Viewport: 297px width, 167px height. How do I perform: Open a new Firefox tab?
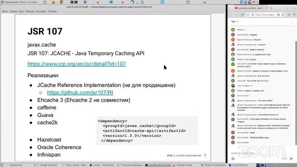pos(271,8)
